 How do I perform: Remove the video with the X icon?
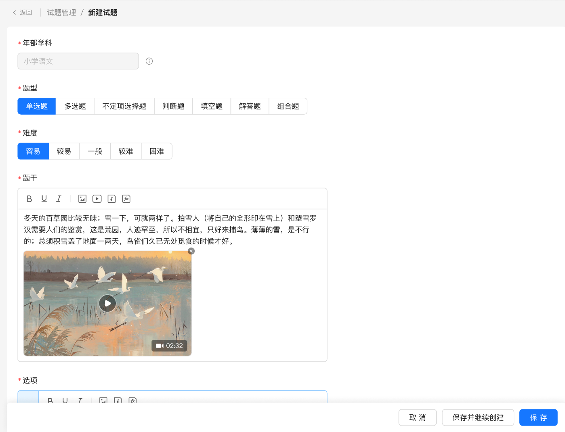tap(191, 251)
